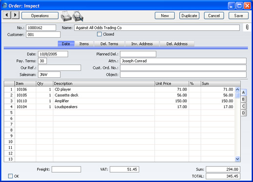Open the Operations menu
Viewport: 253px width, 182px height.
click(x=40, y=16)
